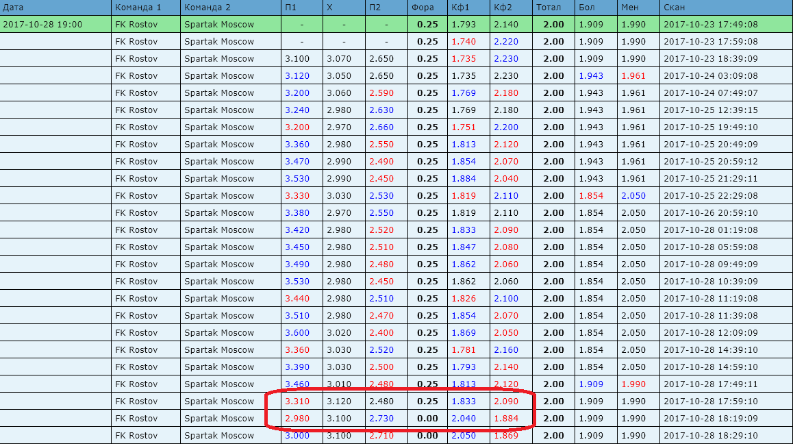This screenshot has width=793, height=444.
Task: Select the "П1" column header
Action: tap(291, 8)
